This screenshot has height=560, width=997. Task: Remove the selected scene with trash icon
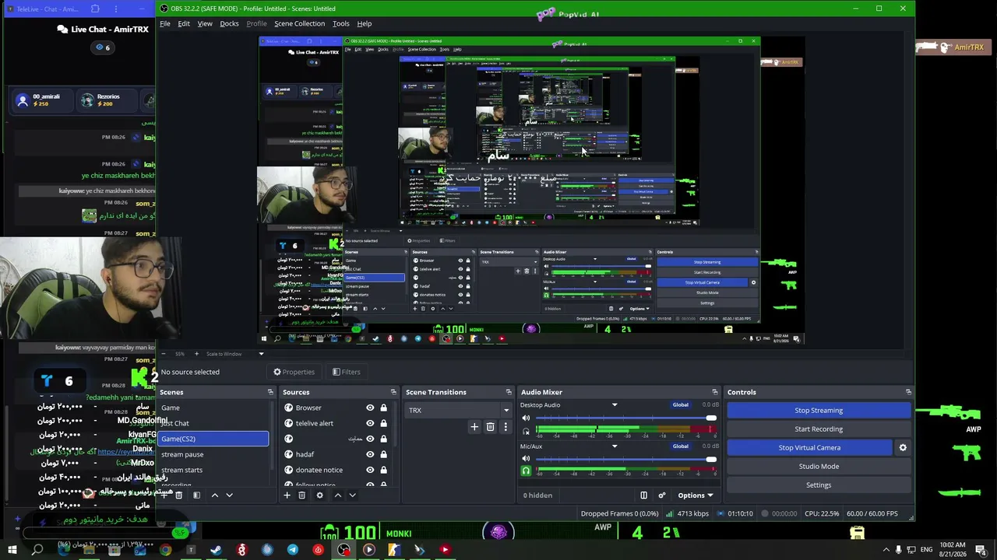[178, 495]
